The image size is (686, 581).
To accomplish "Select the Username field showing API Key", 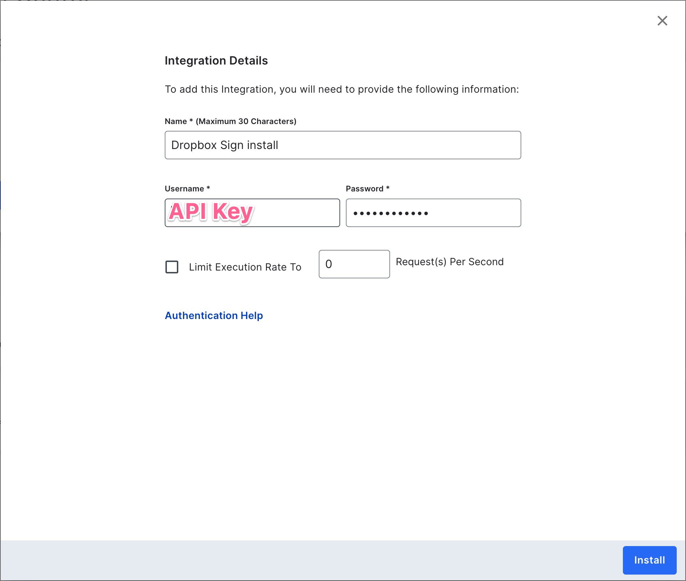I will pyautogui.click(x=252, y=213).
